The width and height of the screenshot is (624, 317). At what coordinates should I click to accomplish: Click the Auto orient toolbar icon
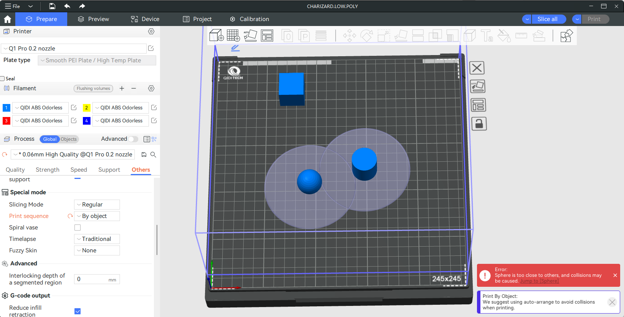click(250, 36)
